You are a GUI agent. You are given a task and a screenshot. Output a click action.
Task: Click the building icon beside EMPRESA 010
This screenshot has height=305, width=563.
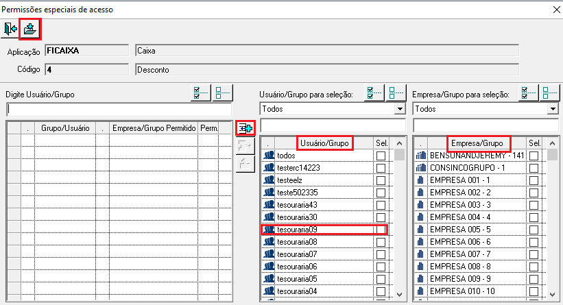coord(420,291)
